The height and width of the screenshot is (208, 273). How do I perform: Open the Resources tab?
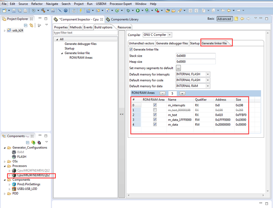click(124, 27)
